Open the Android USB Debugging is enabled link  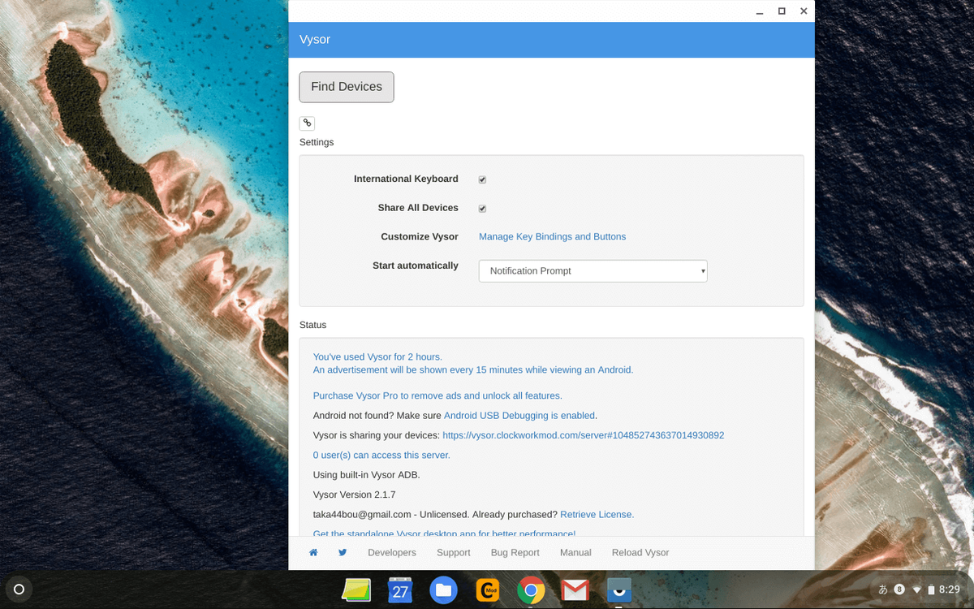coord(519,415)
